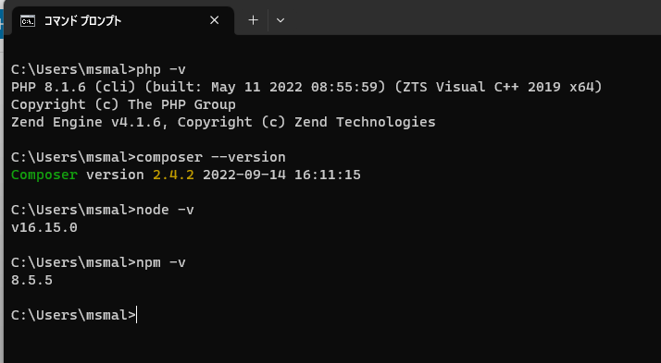
Task: Click the v16.15.0 node version output
Action: [x=44, y=227]
